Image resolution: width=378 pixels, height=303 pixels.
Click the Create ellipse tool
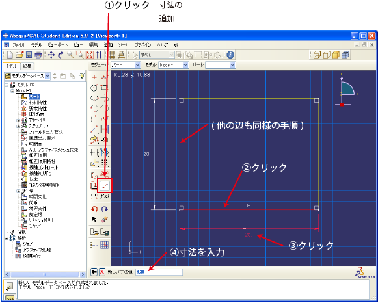pyautogui.click(x=94, y=98)
